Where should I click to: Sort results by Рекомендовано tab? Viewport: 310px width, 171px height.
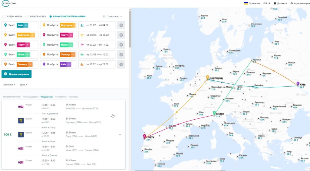pyautogui.click(x=31, y=97)
